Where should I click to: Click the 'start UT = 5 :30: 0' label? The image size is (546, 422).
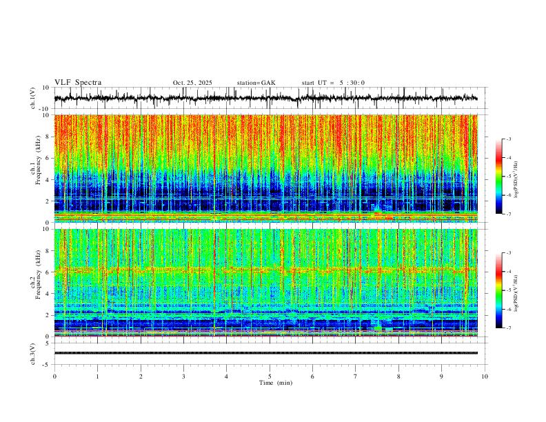coord(333,83)
